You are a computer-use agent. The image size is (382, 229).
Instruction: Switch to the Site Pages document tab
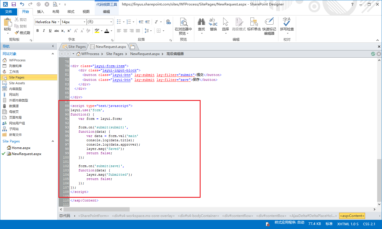click(74, 47)
